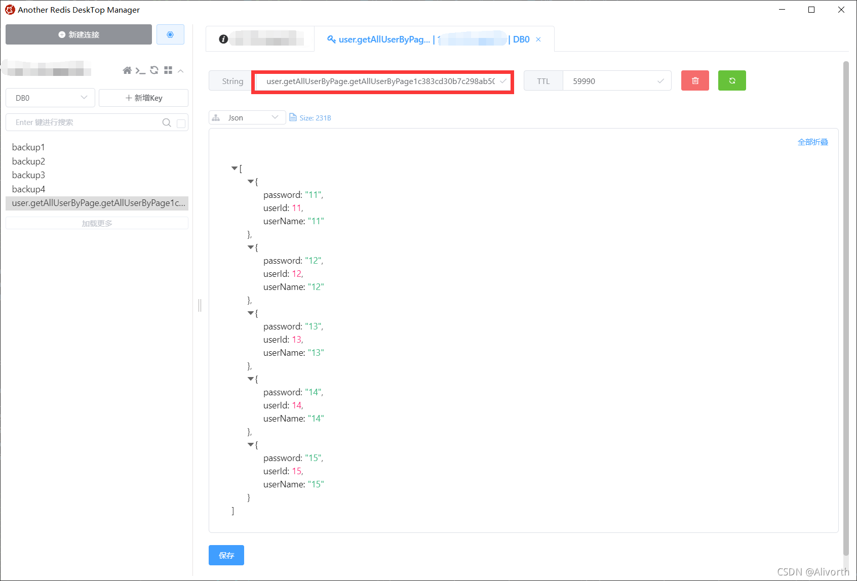Open the Json format viewer dropdown
The width and height of the screenshot is (857, 581).
pos(247,117)
